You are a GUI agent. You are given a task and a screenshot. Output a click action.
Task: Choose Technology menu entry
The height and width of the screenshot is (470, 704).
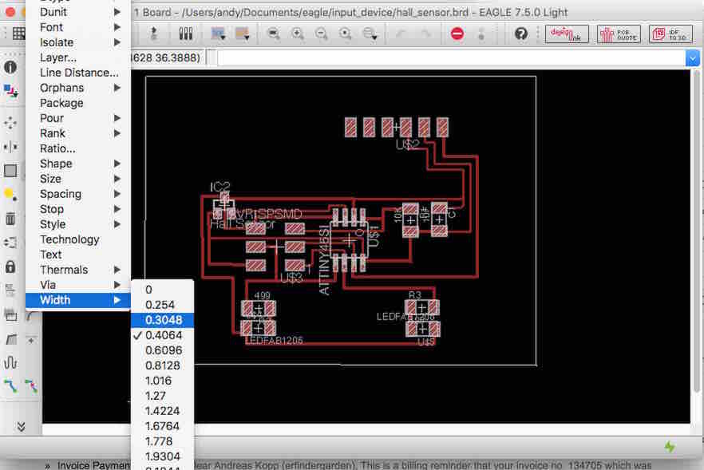[78, 239]
